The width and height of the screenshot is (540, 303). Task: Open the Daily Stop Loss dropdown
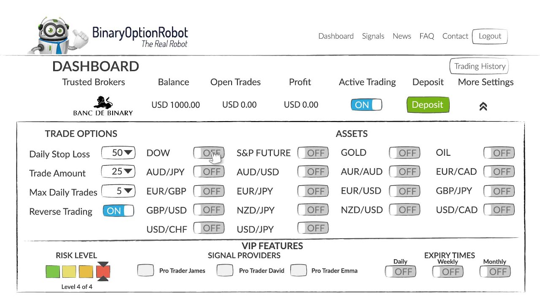coord(118,153)
